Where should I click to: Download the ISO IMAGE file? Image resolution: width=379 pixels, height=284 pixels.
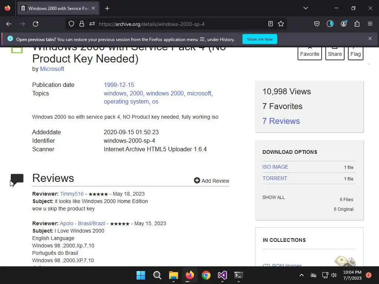275,167
